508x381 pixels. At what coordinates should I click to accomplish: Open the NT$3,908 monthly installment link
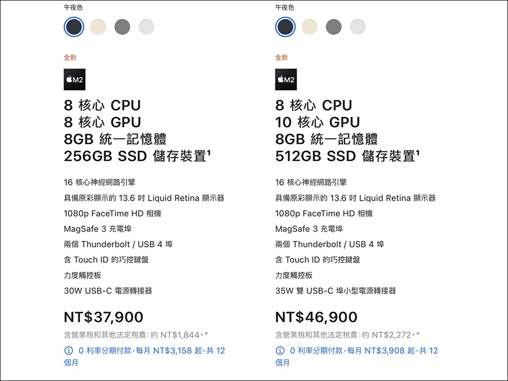[x=363, y=351]
